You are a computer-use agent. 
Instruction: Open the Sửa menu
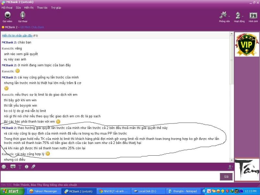[x=18, y=7]
